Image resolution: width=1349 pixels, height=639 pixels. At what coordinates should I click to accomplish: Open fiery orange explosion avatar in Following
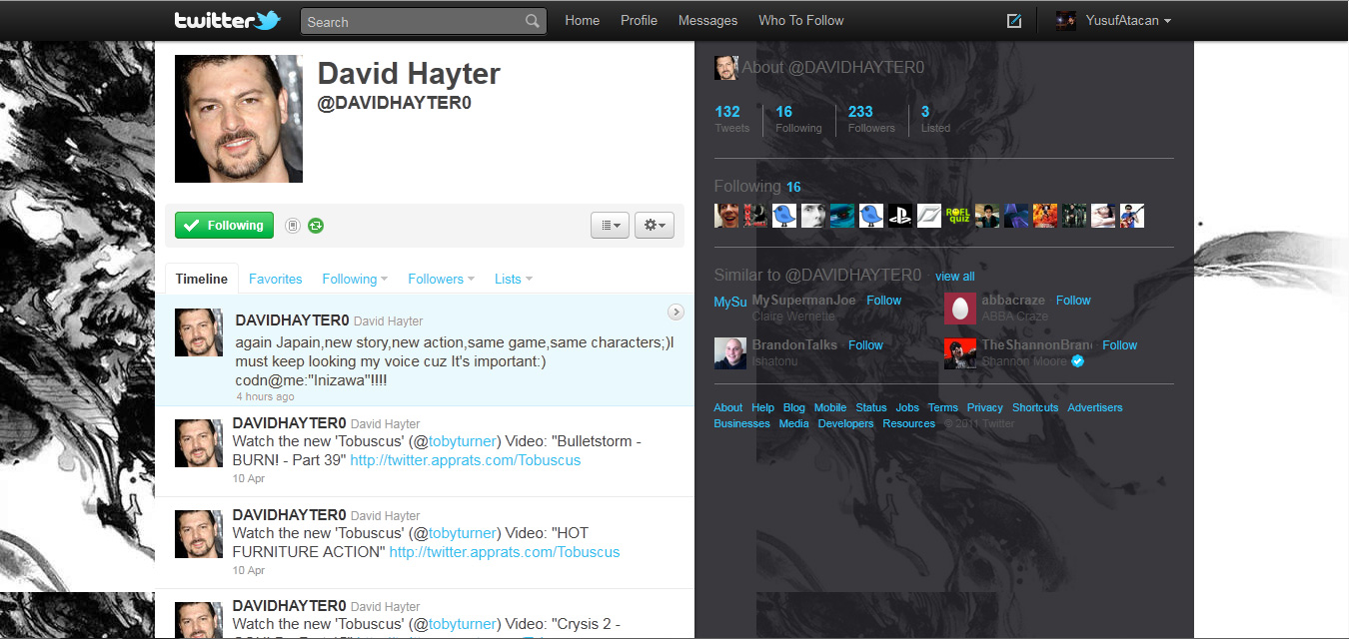click(x=1045, y=216)
